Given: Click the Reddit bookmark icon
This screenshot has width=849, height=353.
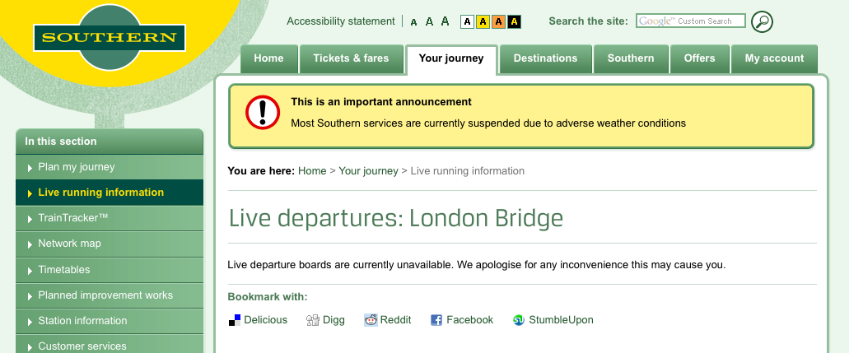Looking at the screenshot, I should click(371, 320).
